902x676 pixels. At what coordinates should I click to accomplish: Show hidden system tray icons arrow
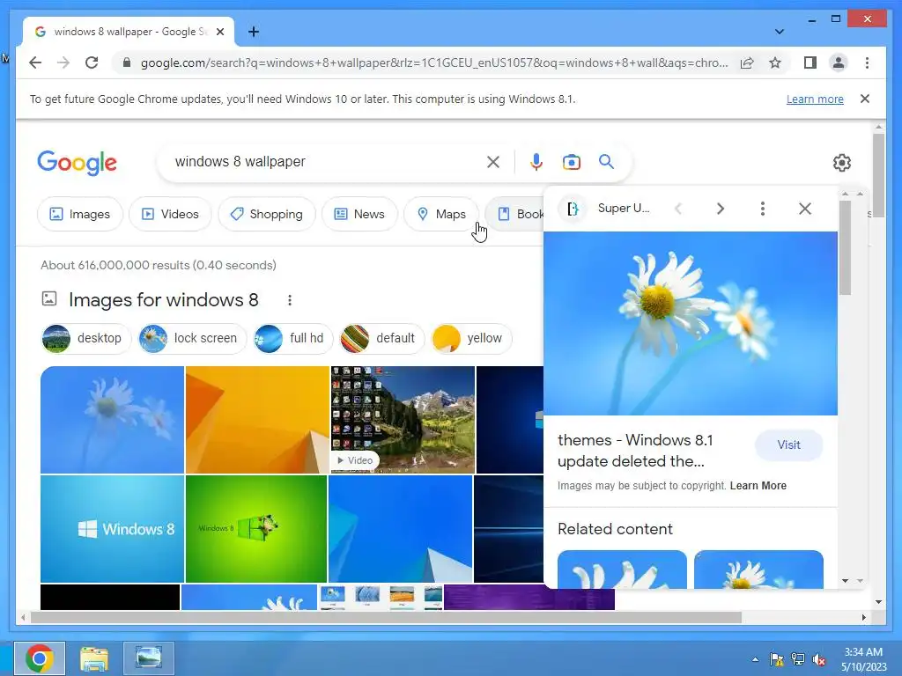coord(755,659)
